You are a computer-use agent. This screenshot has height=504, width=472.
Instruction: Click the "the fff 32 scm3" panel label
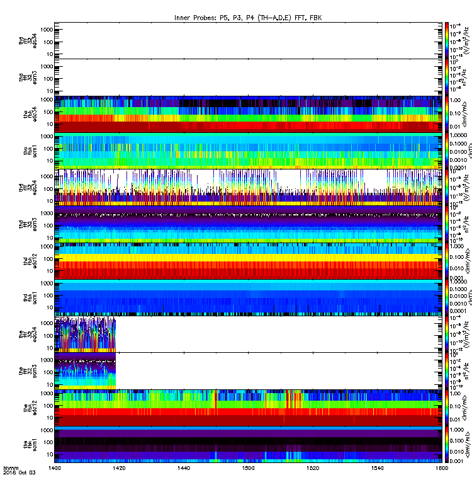pyautogui.click(x=28, y=371)
